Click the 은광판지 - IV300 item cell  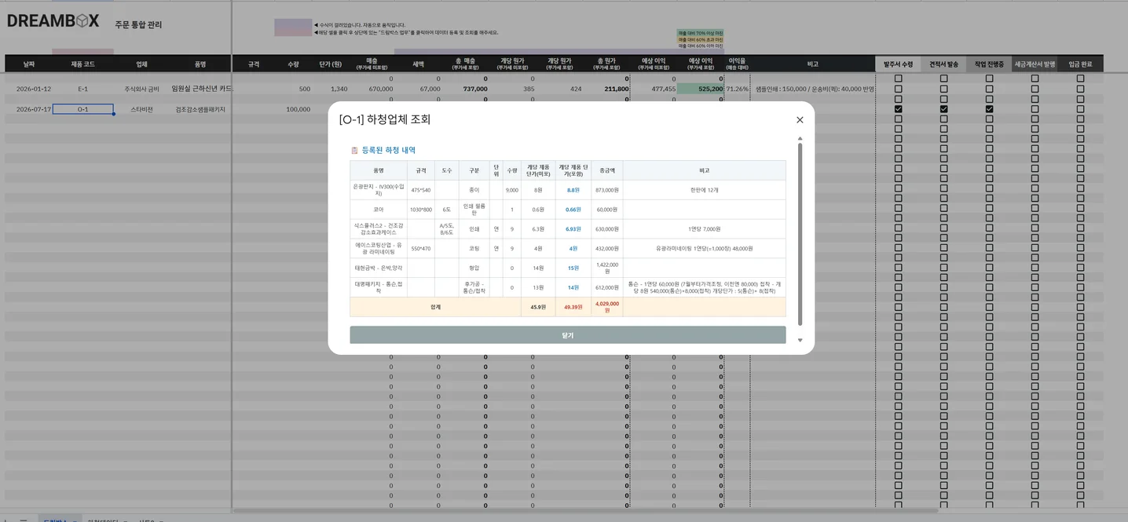(379, 190)
